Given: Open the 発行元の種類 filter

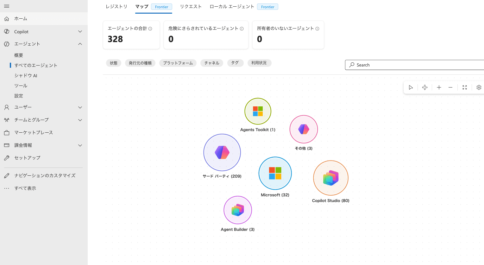Looking at the screenshot, I should 140,63.
